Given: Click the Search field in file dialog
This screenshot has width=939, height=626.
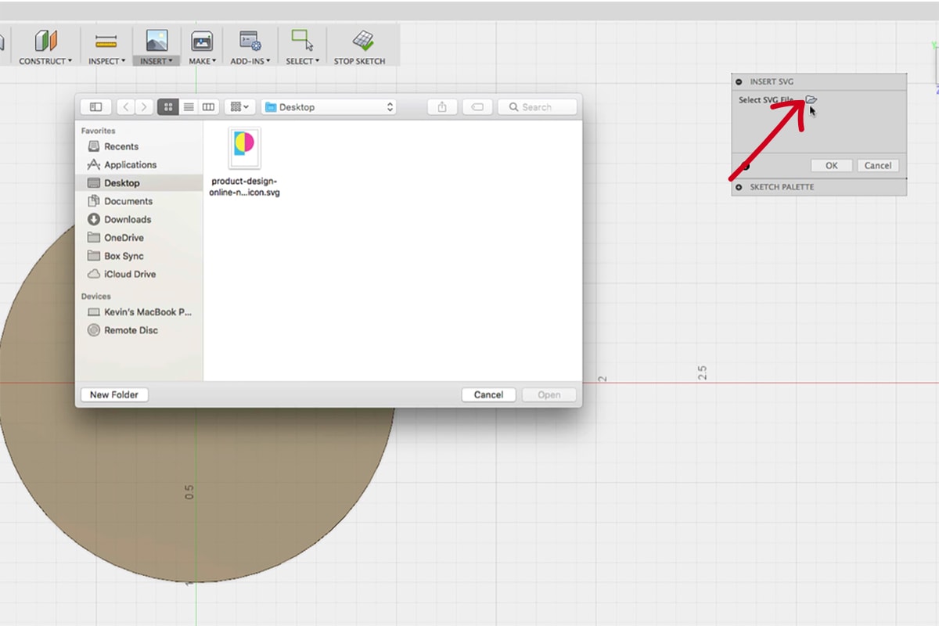Looking at the screenshot, I should pyautogui.click(x=538, y=107).
